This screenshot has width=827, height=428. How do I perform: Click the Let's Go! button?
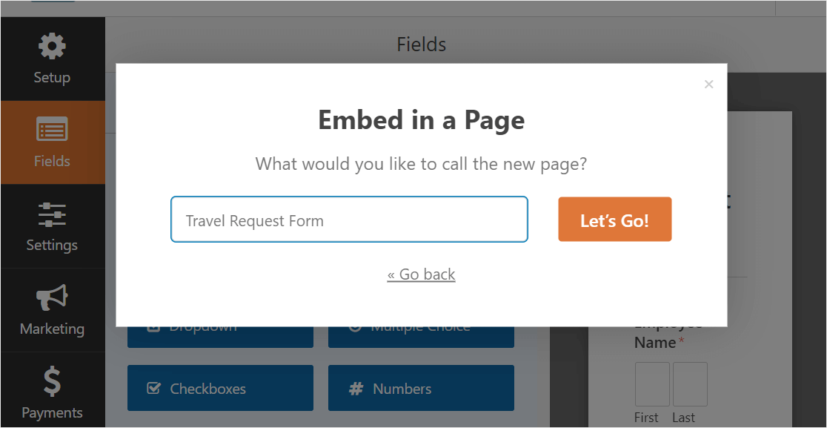coord(614,220)
